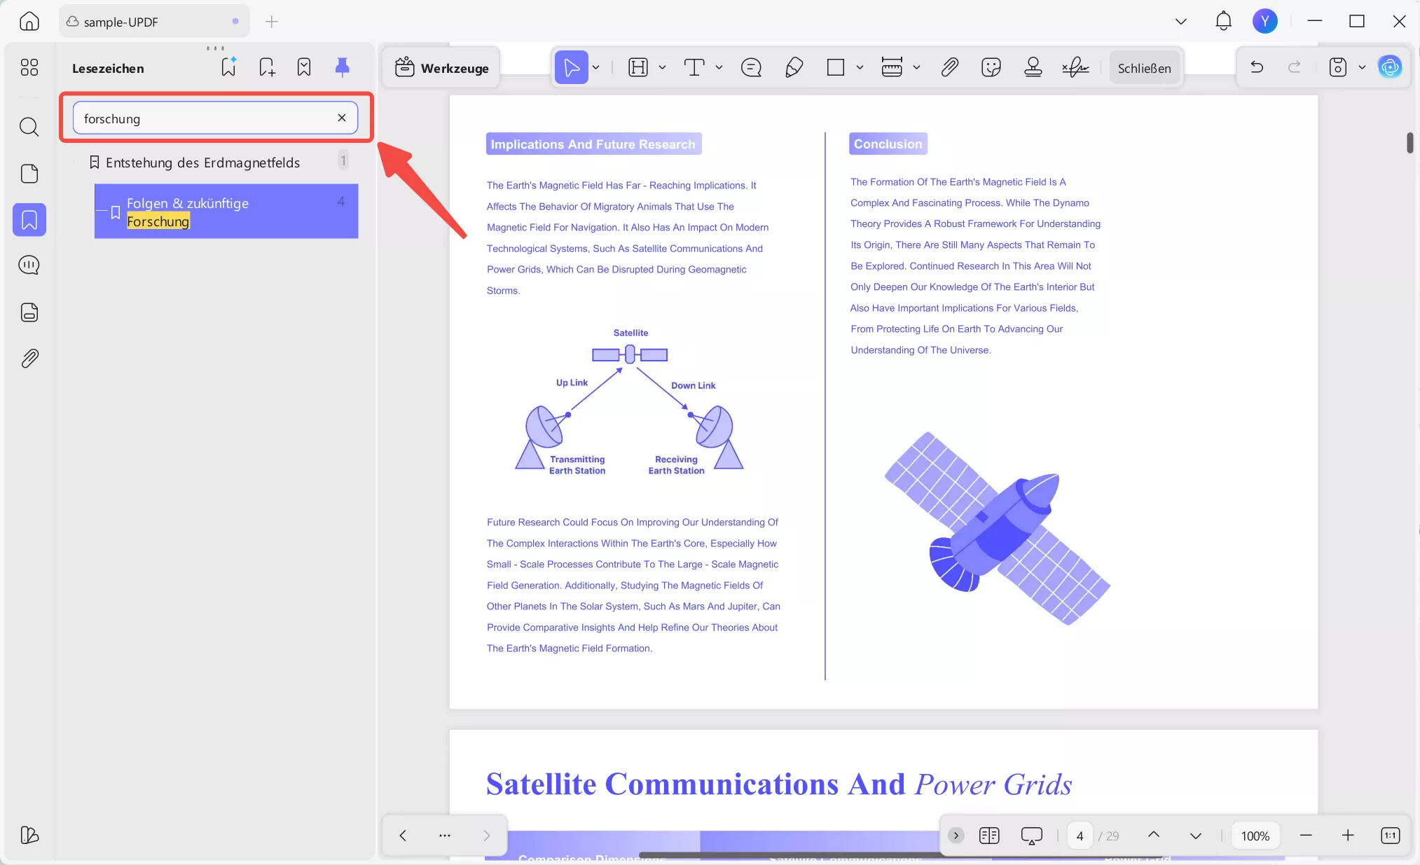This screenshot has width=1420, height=865.
Task: Toggle the bookmarks sidebar panel
Action: point(29,220)
